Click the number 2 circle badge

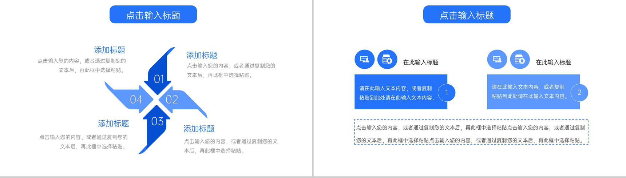point(579,93)
